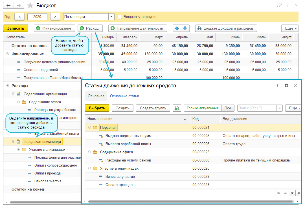The height and width of the screenshot is (208, 305).
Task: Switch filter to Все
Action: pyautogui.click(x=228, y=108)
